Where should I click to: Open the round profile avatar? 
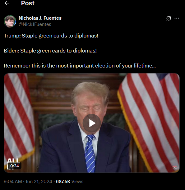tap(10, 21)
